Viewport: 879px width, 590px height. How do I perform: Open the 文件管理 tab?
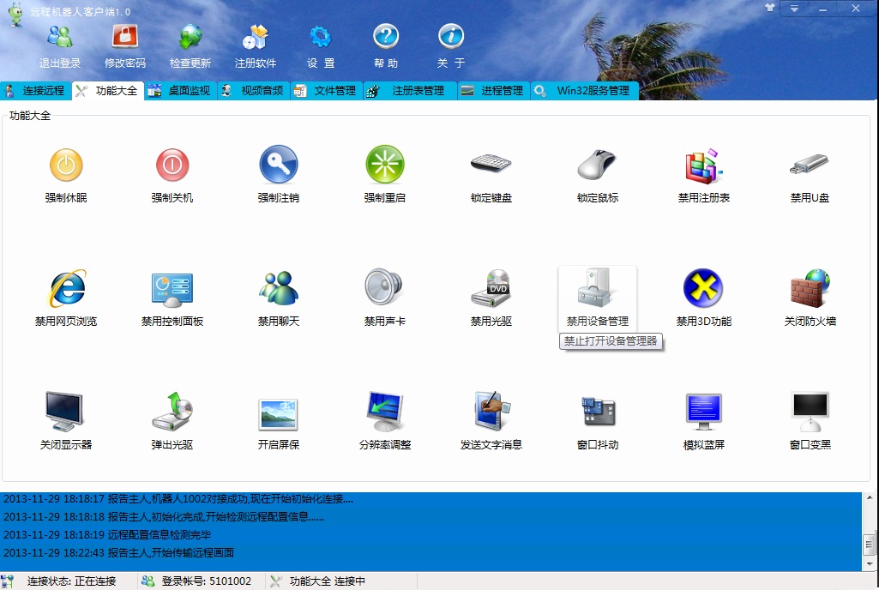pyautogui.click(x=326, y=91)
